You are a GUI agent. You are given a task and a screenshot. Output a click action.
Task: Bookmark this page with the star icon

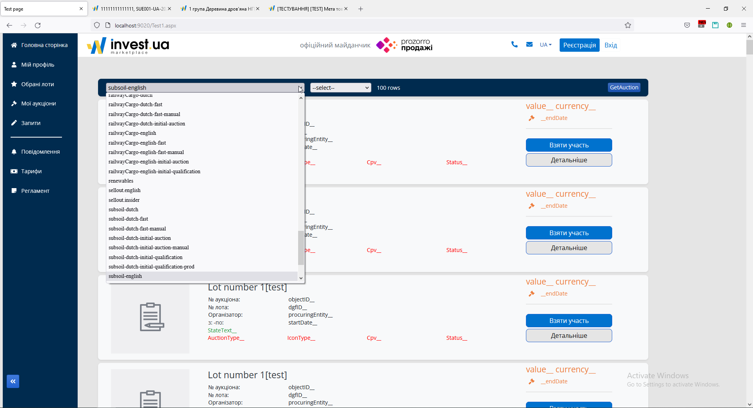(x=628, y=25)
